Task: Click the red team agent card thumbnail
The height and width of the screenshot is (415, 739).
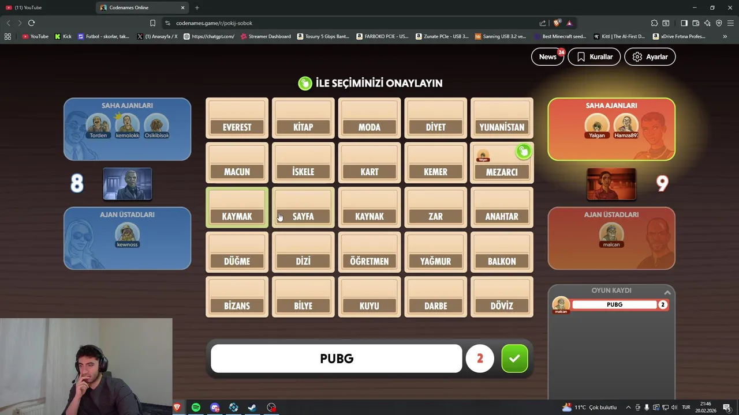Action: point(611,184)
